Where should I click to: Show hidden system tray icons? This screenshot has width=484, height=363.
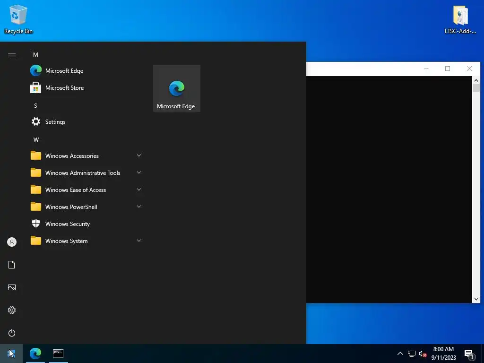click(400, 354)
